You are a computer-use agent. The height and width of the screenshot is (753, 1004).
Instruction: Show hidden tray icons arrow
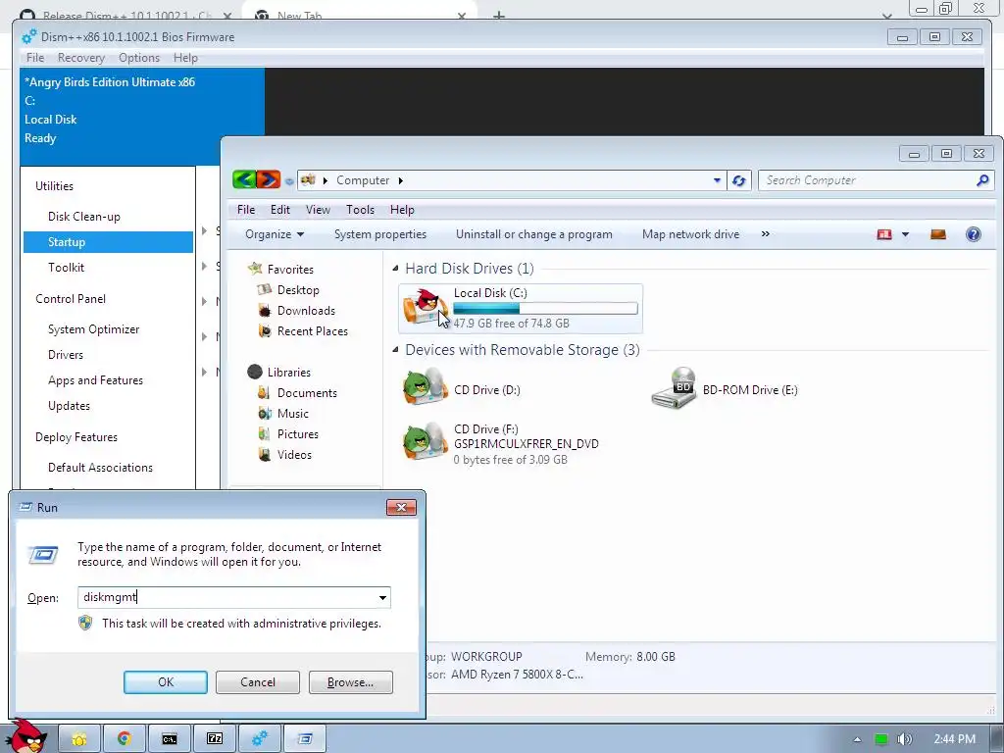click(x=857, y=739)
